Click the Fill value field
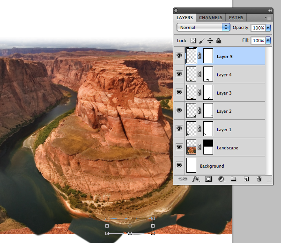The height and width of the screenshot is (243, 281). (x=258, y=40)
